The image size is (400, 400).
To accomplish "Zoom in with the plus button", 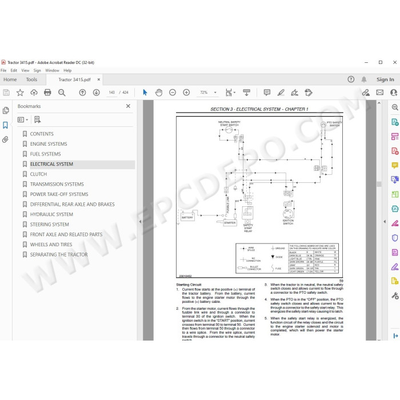I will (186, 93).
